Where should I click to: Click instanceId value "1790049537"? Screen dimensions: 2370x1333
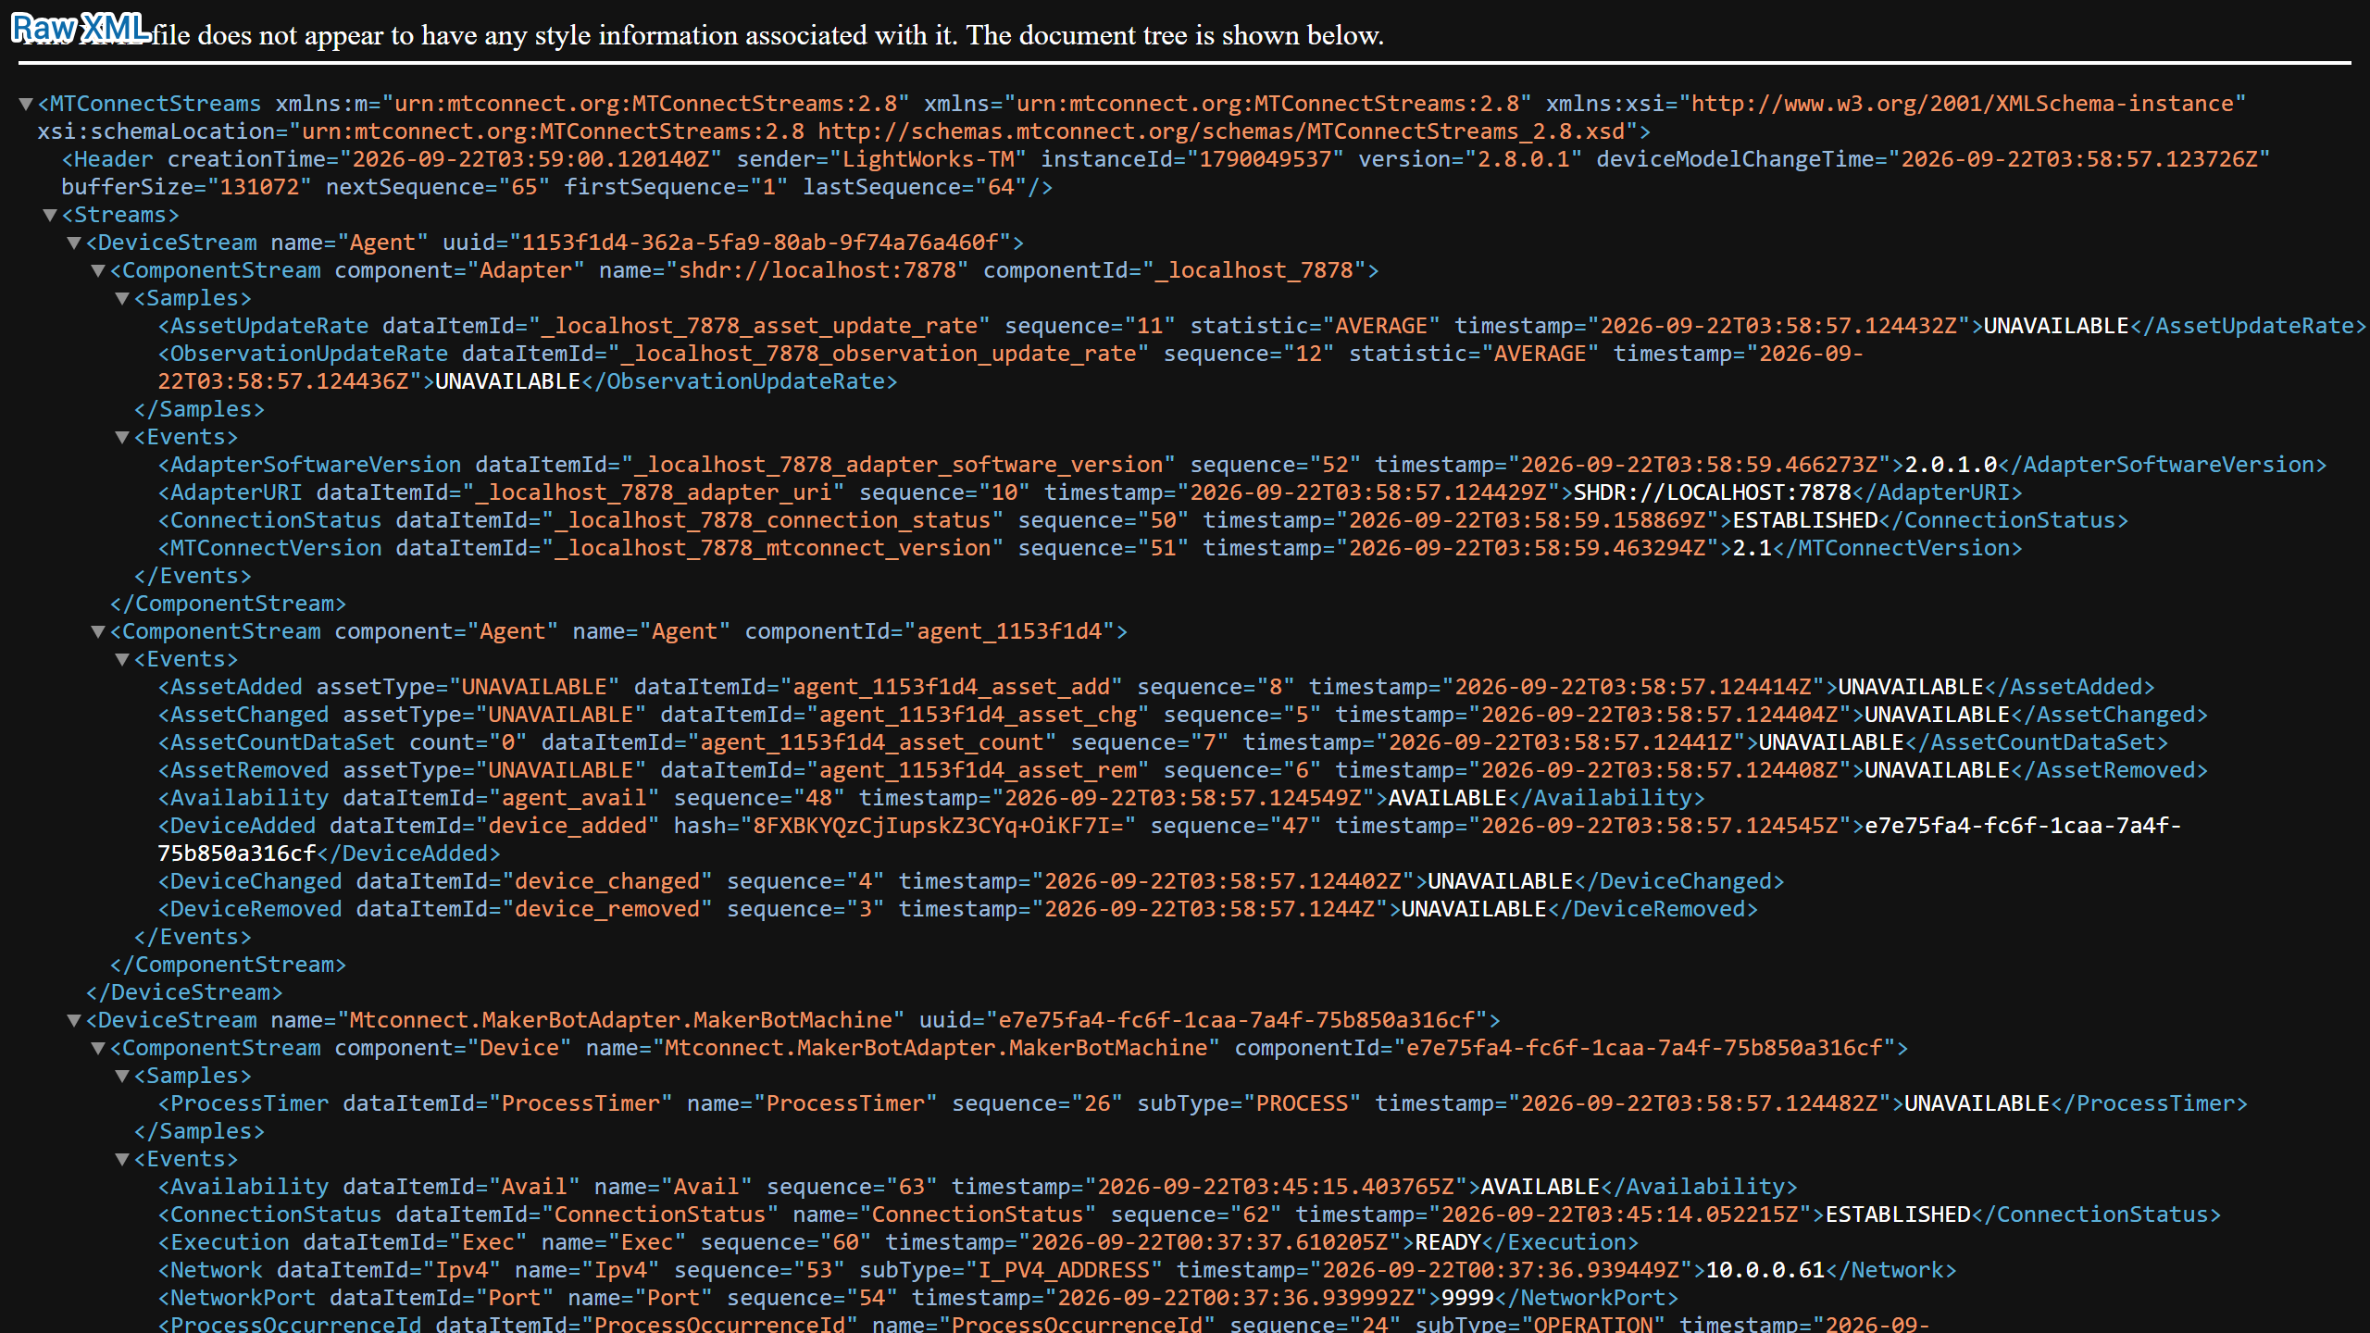(x=1265, y=159)
